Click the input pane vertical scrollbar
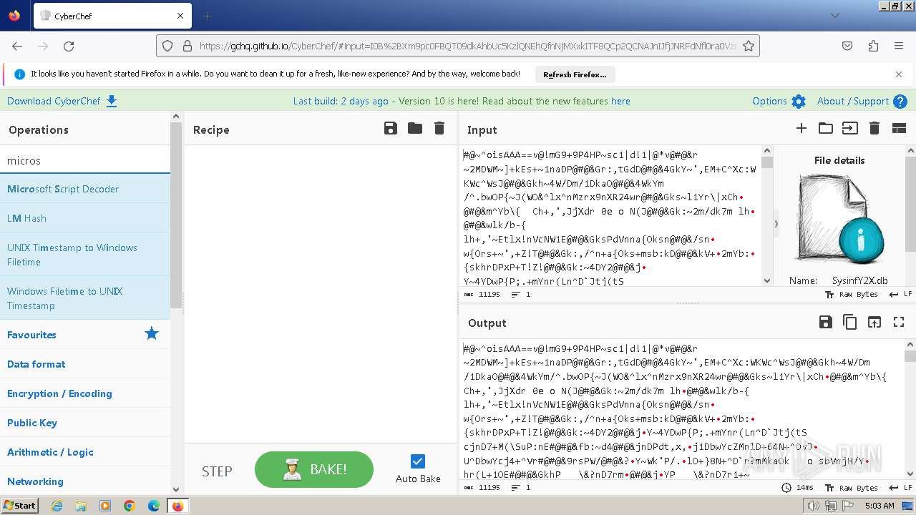This screenshot has width=916, height=515. coord(767,216)
